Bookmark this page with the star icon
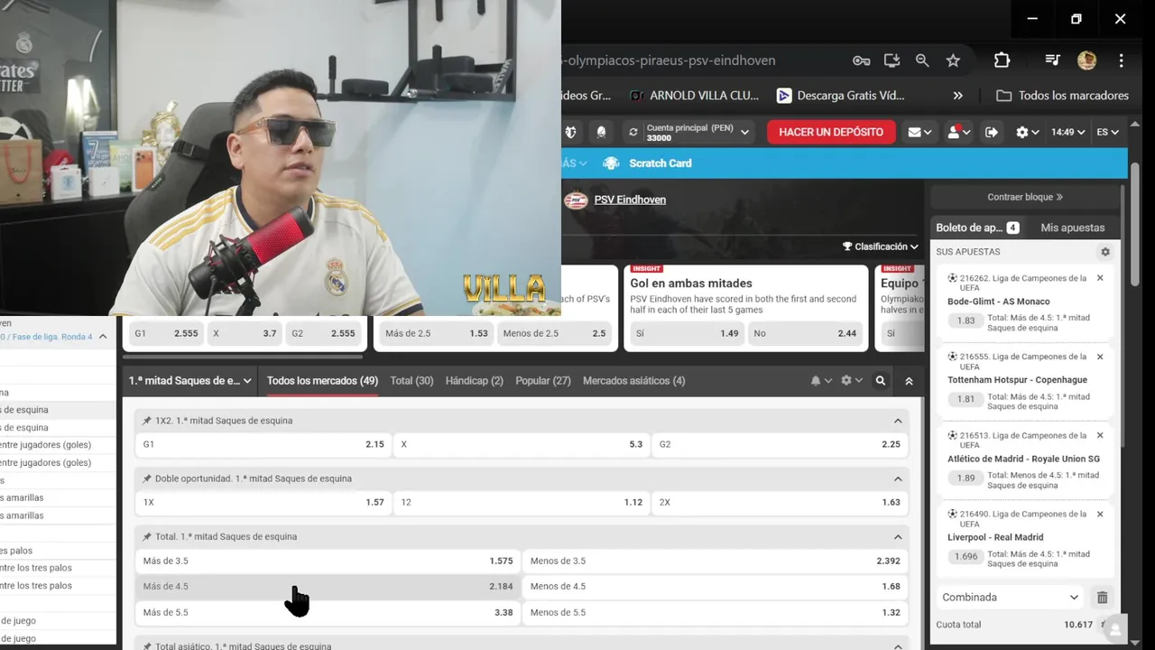 pos(953,60)
